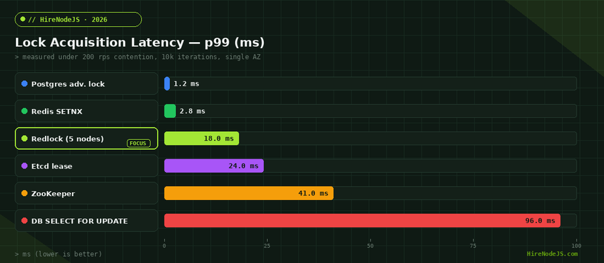Select the Redis SETNX label
This screenshot has width=604, height=263.
tap(56, 111)
